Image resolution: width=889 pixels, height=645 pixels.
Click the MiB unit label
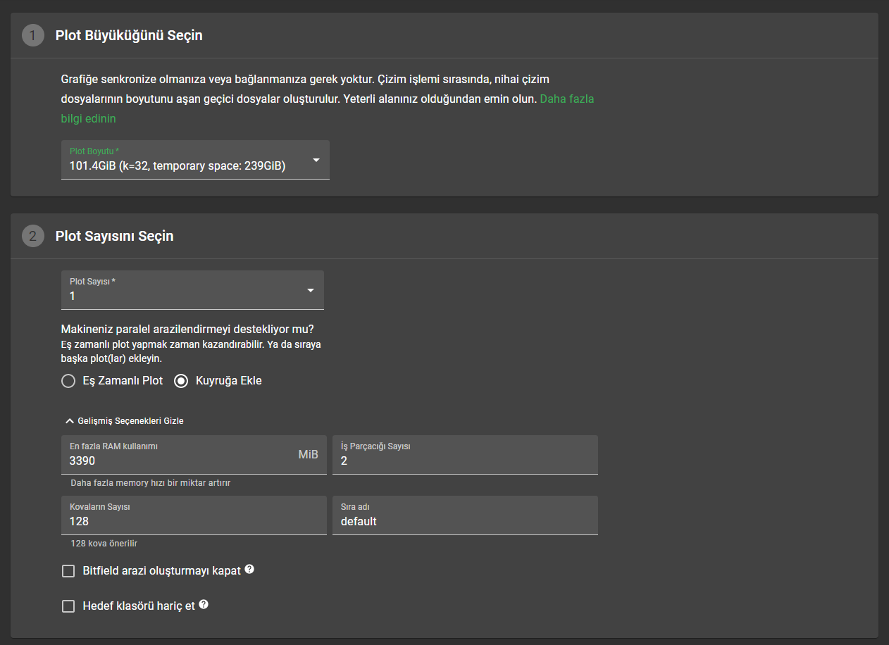point(308,455)
